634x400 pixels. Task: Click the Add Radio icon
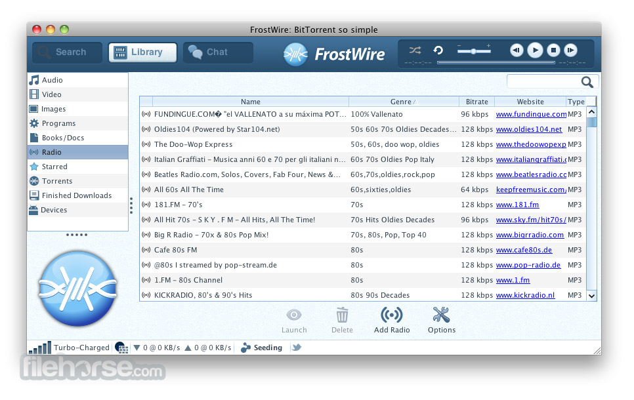click(391, 315)
